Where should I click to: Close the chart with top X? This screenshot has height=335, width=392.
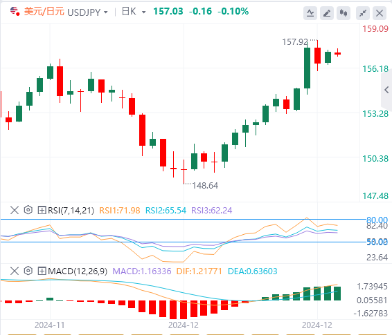380,13
